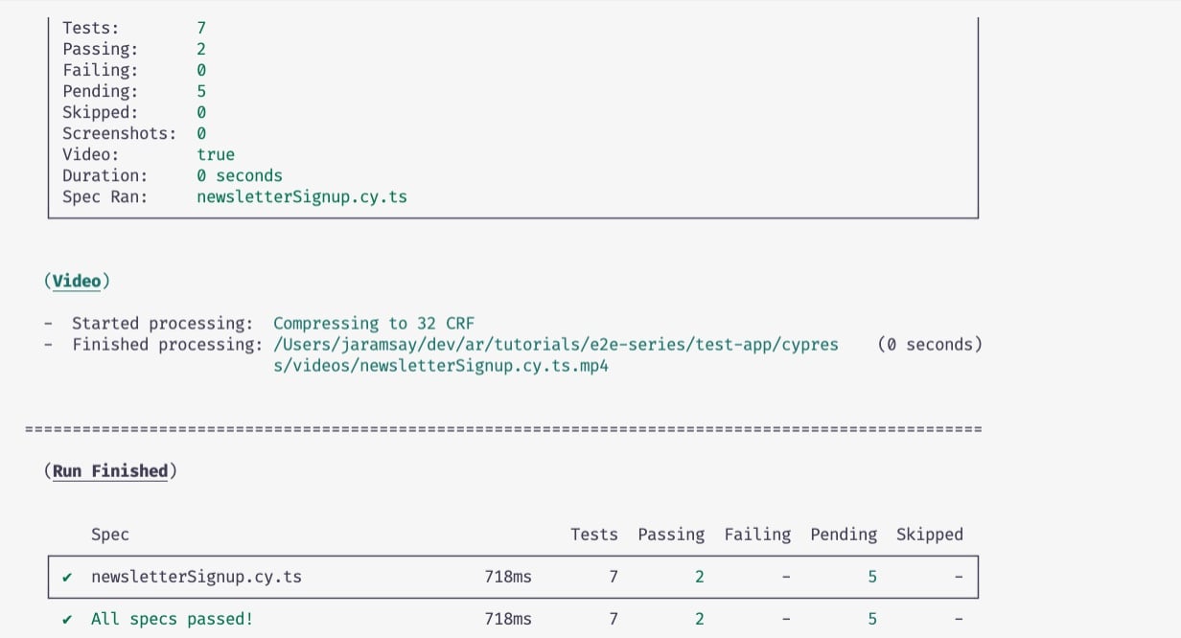The image size is (1181, 638).
Task: Click Pending count 5 in newsletterSignup.cy.ts row
Action: (872, 577)
